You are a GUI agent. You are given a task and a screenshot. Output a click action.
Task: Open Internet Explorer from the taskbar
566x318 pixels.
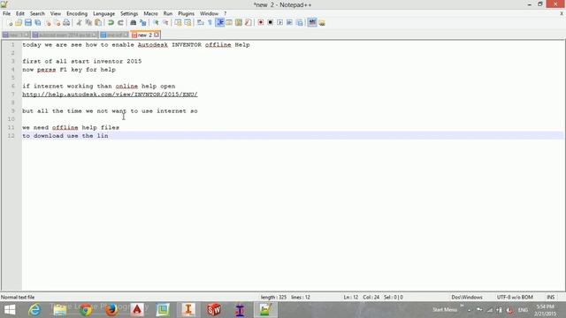pos(34,310)
